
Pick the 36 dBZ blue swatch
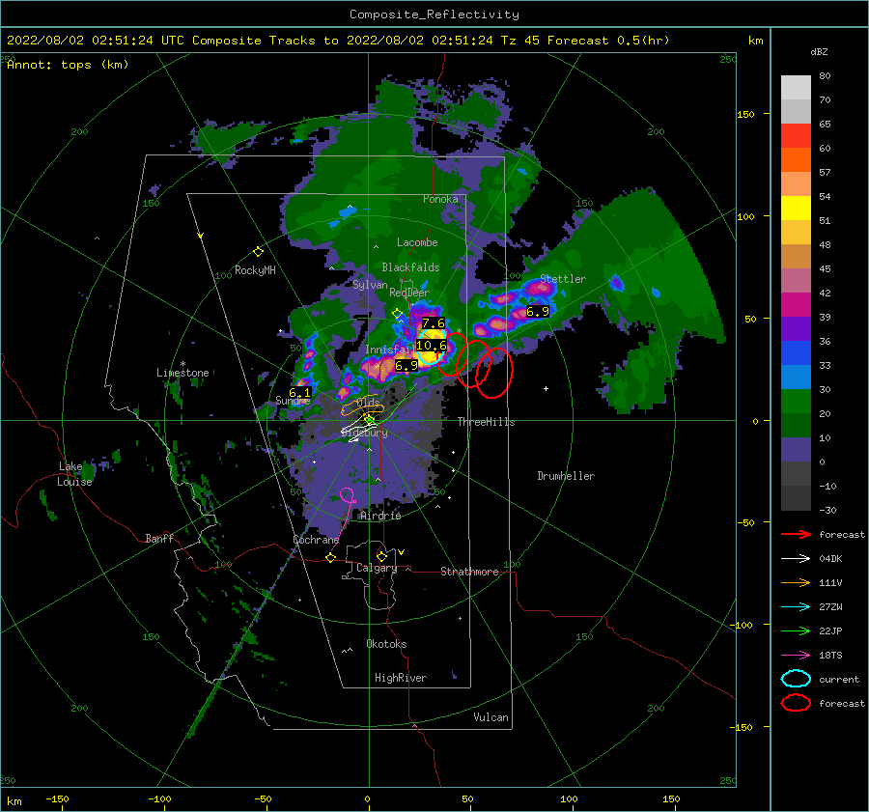(x=796, y=352)
